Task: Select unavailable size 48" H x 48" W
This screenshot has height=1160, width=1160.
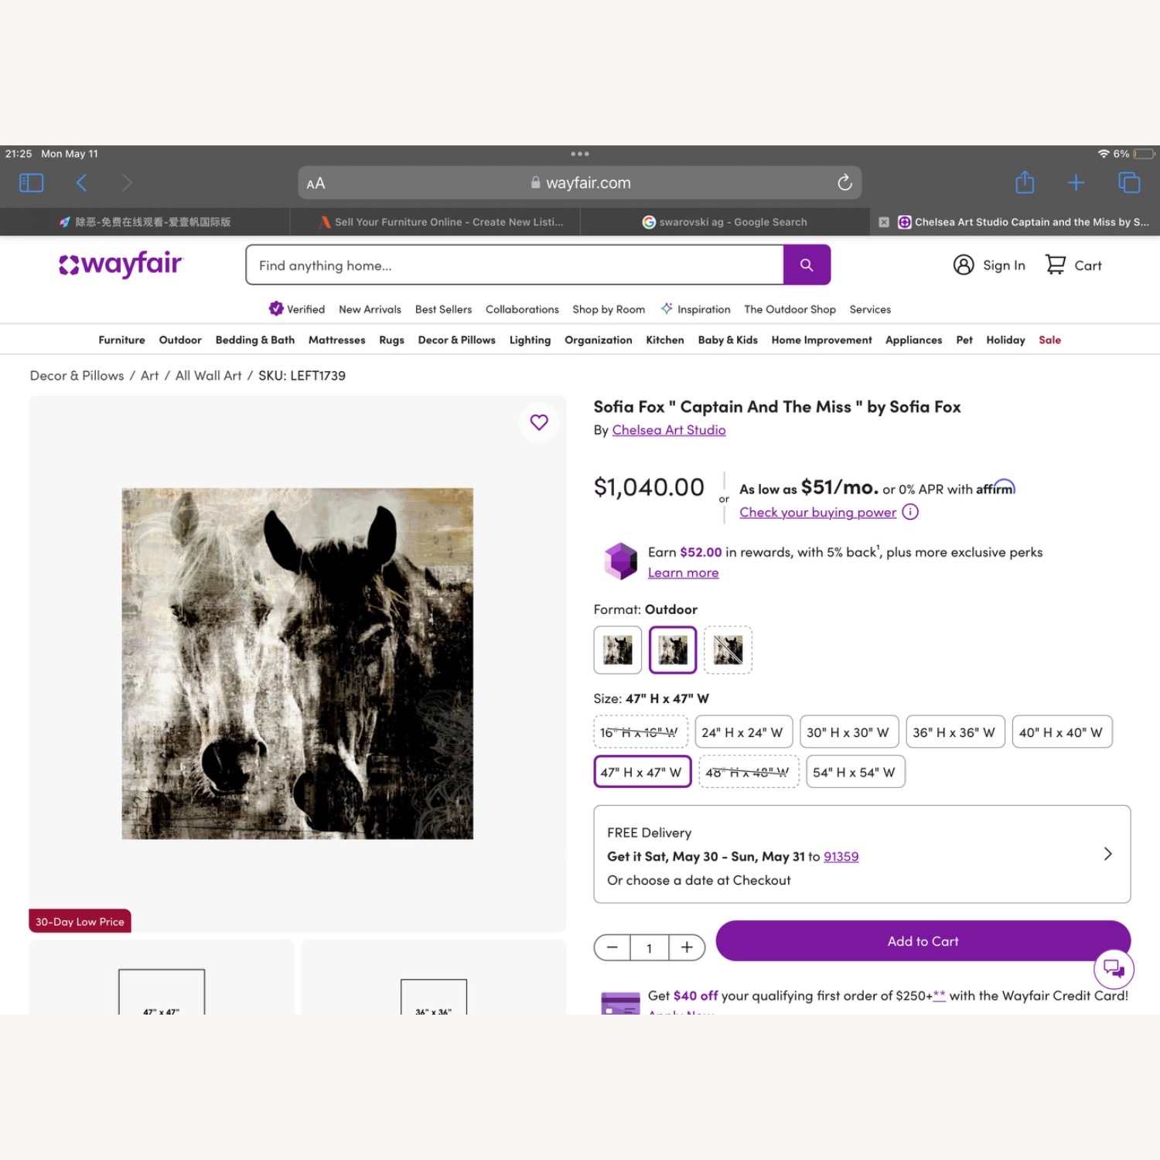Action: pos(748,772)
